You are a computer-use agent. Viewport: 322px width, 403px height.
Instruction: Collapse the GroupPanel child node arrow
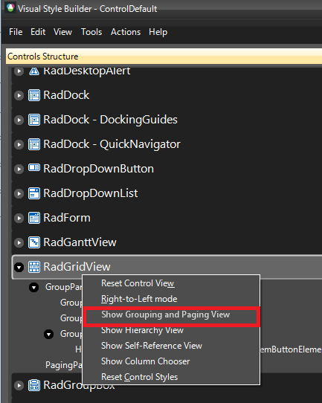34,287
